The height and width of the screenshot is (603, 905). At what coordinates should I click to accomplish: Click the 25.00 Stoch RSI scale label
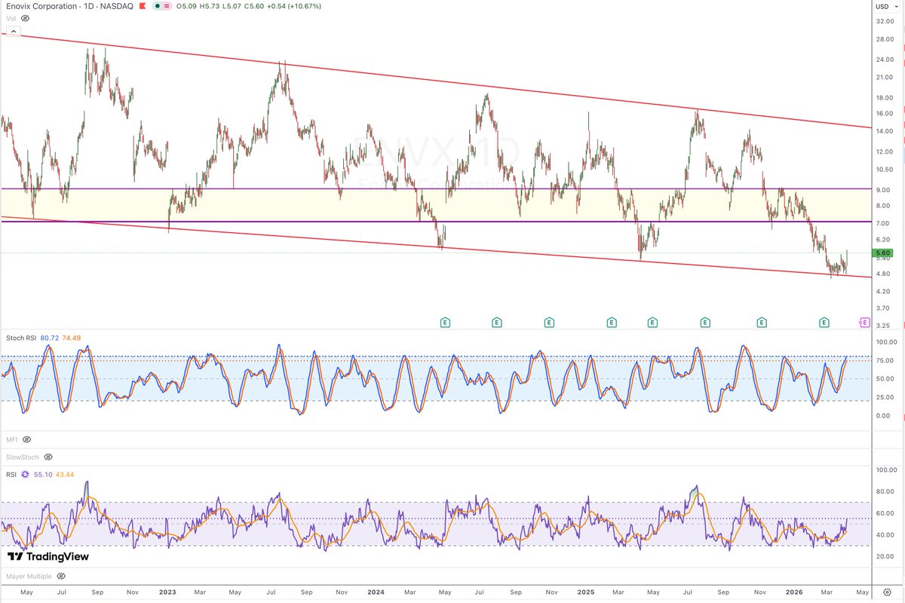click(885, 397)
